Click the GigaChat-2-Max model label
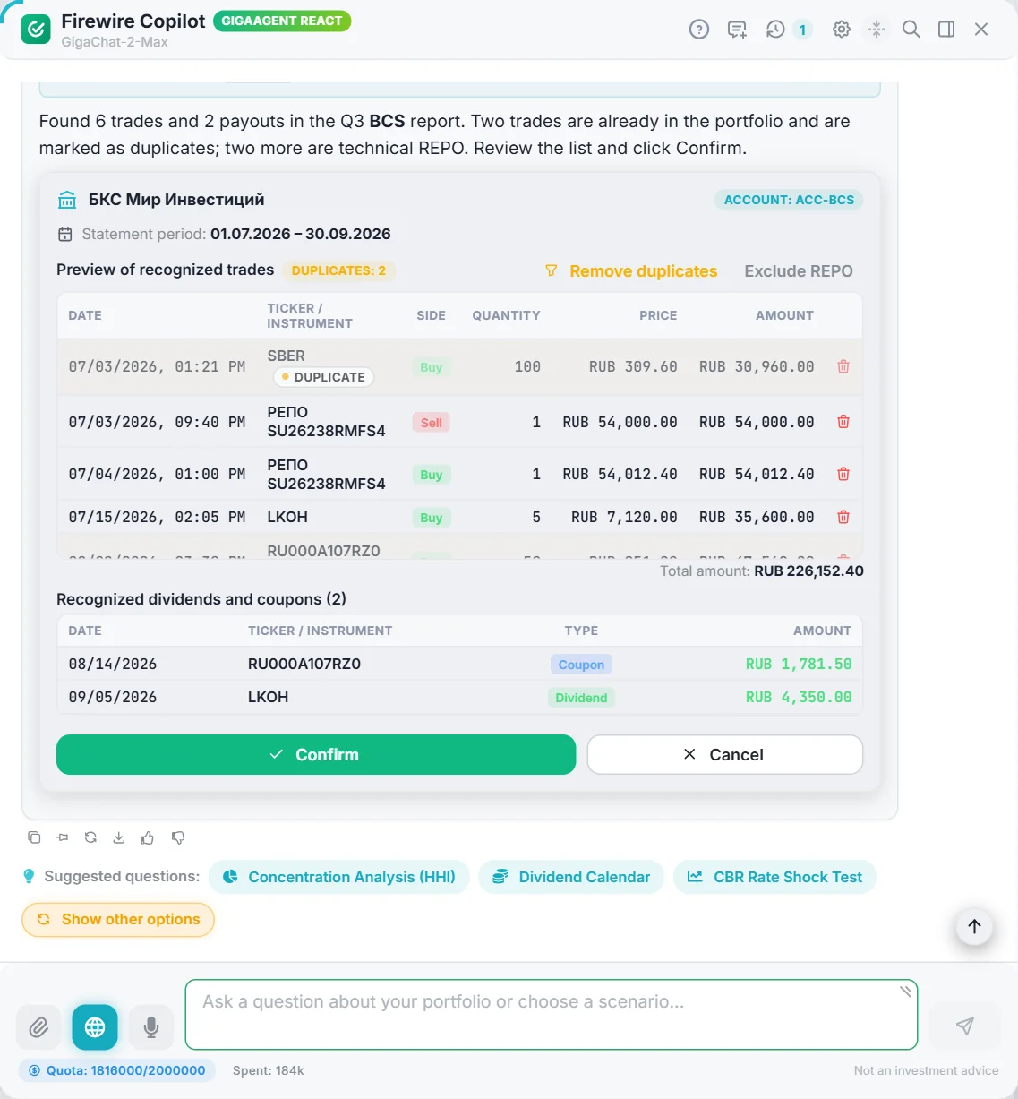This screenshot has width=1018, height=1099. point(115,42)
